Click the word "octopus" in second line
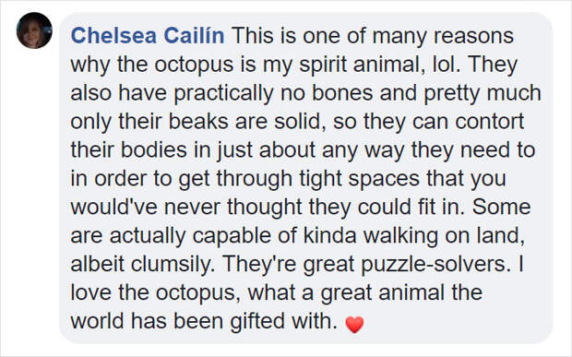The height and width of the screenshot is (357, 572). tap(194, 65)
